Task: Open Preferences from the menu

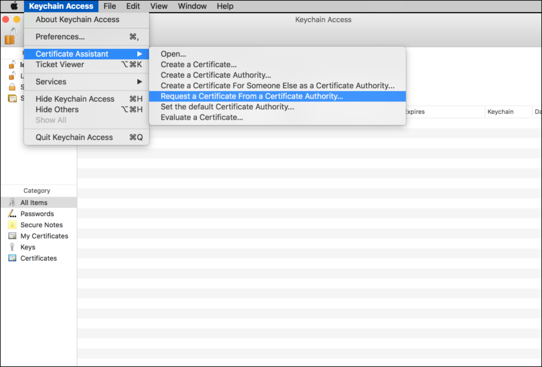Action: point(87,37)
